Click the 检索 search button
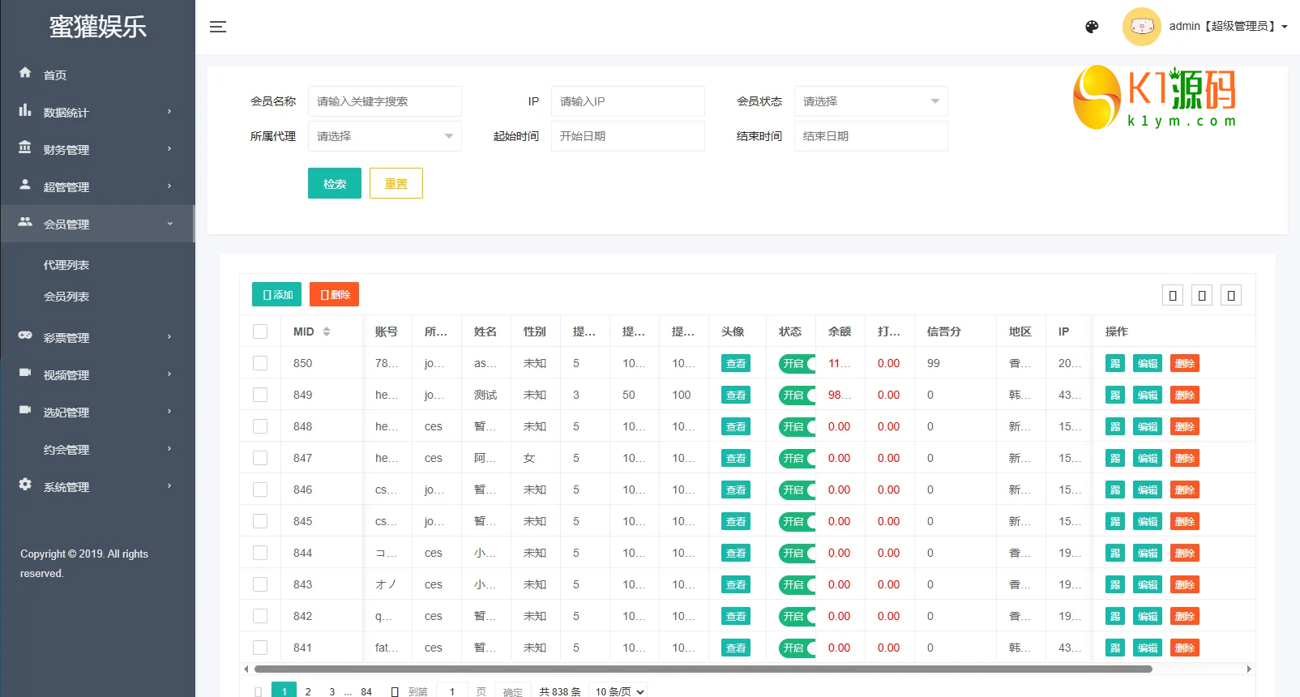The image size is (1300, 697). point(335,184)
